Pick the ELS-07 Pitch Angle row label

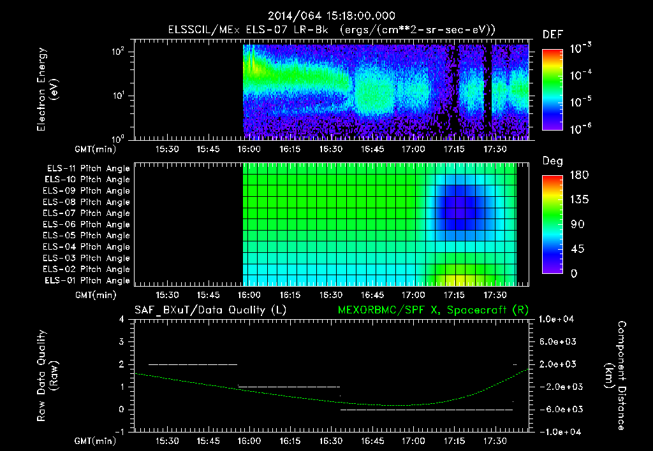click(x=86, y=213)
